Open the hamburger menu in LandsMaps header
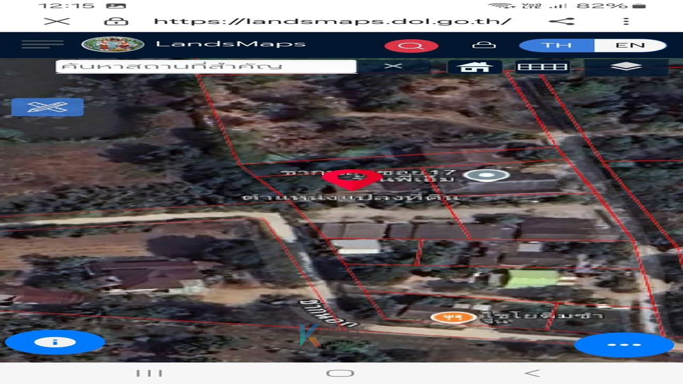 (x=42, y=44)
